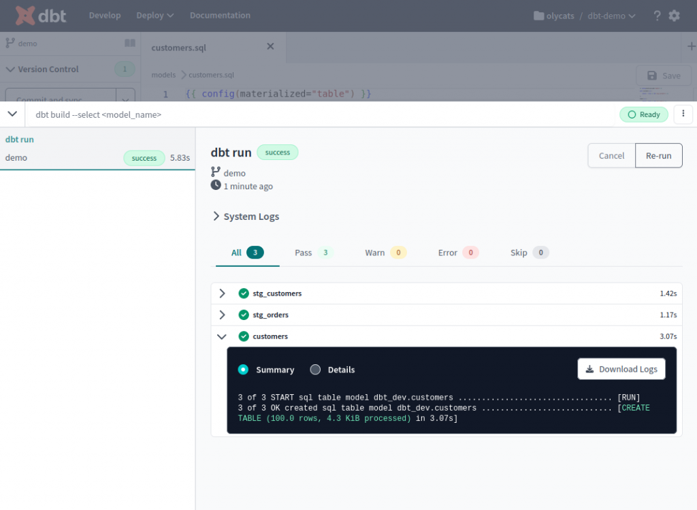Open the dbt-demo project dropdown
The width and height of the screenshot is (697, 510).
pyautogui.click(x=611, y=16)
